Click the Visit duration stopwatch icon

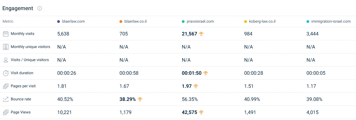pos(6,73)
